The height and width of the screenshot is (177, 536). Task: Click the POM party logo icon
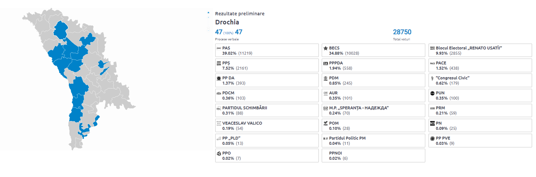(x=326, y=123)
